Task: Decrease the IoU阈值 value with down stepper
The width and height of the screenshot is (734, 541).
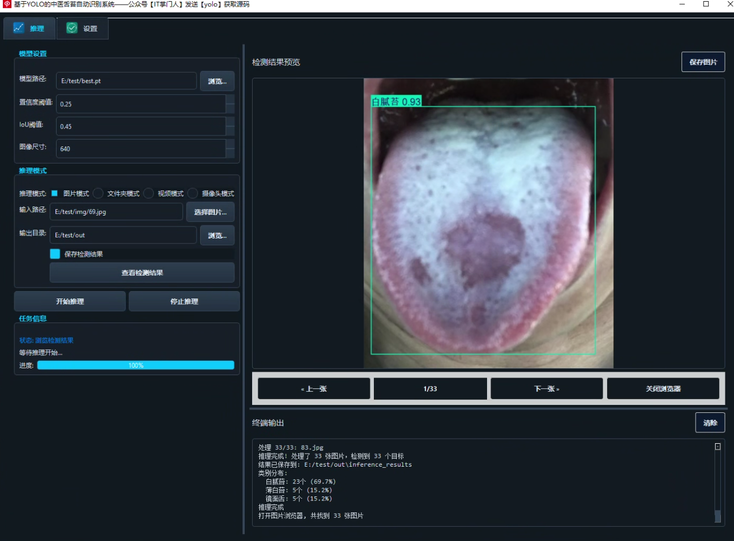Action: [230, 131]
